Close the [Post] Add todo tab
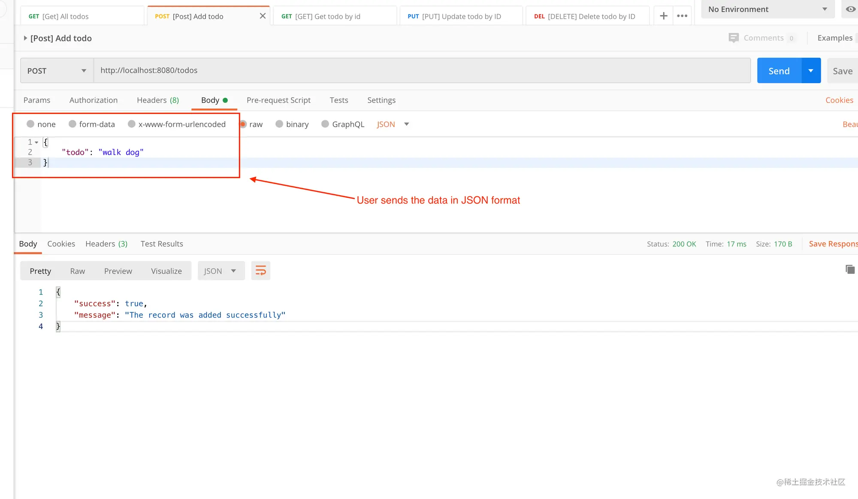Screen dimensions: 858x499 coord(263,16)
